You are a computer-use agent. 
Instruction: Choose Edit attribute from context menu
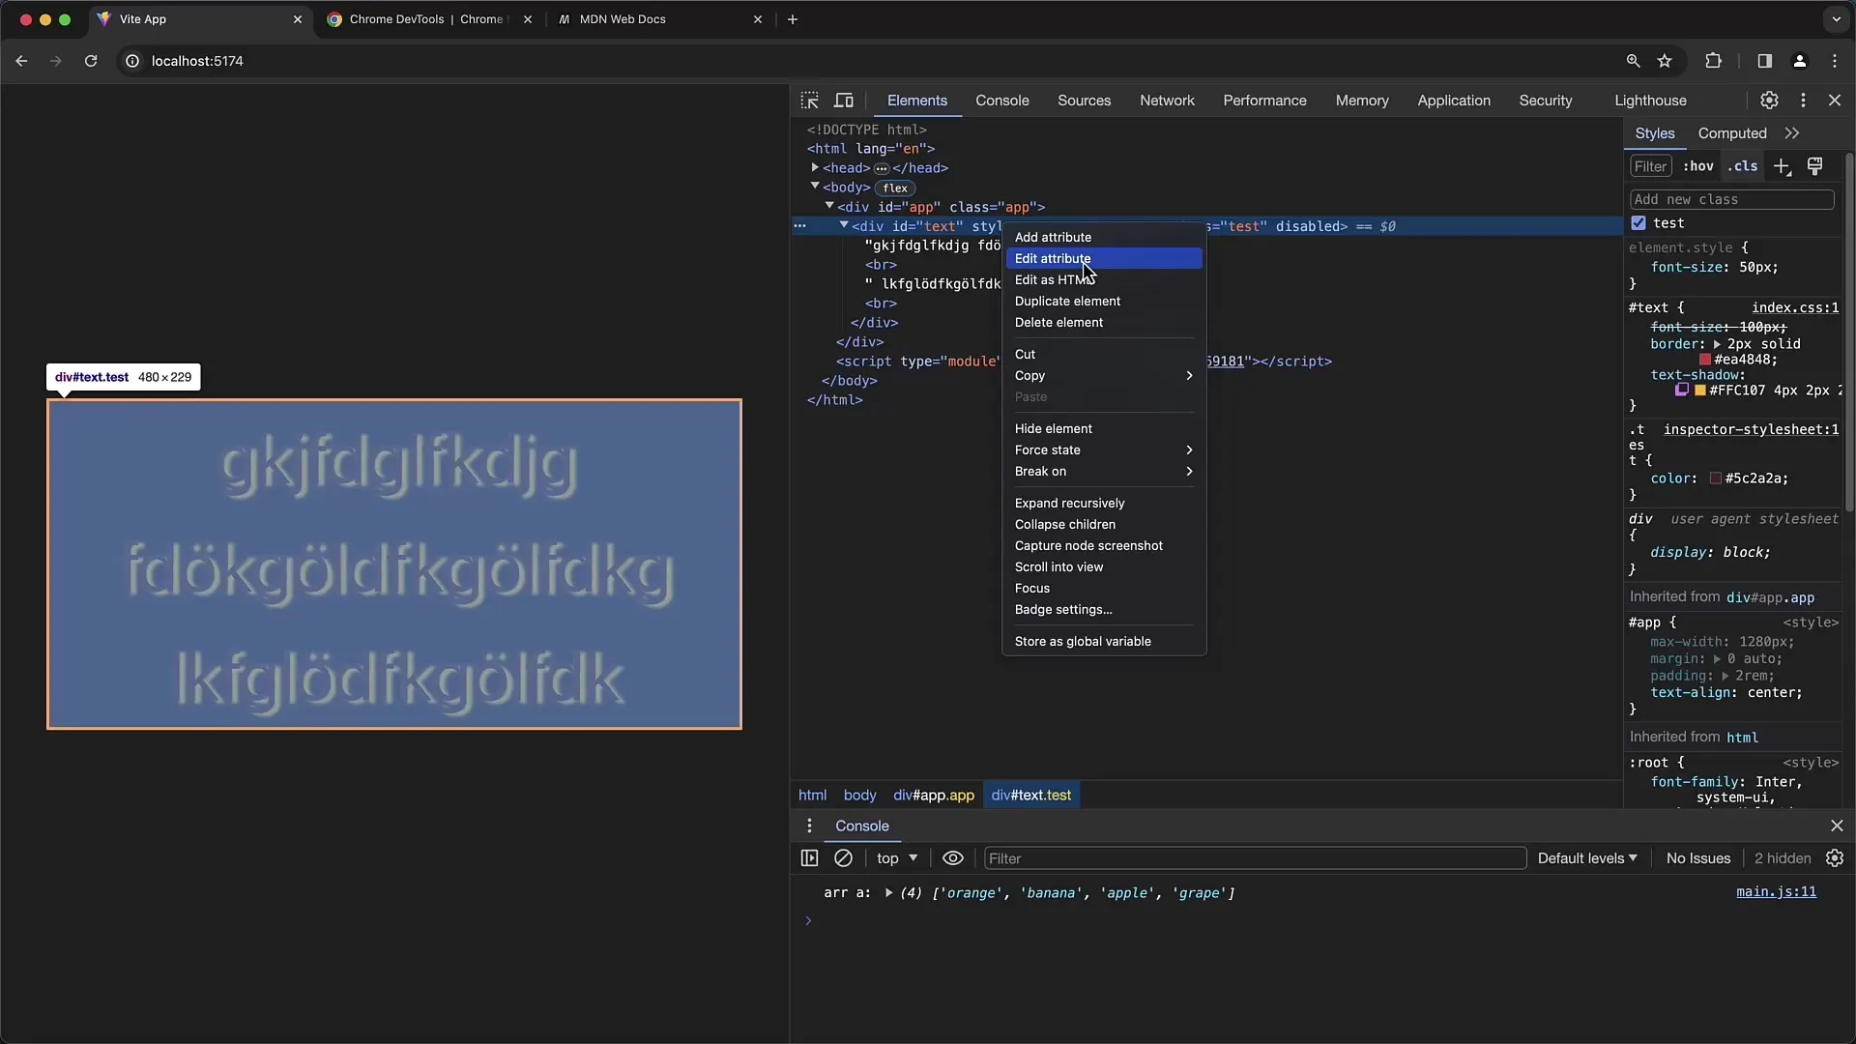pyautogui.click(x=1103, y=259)
